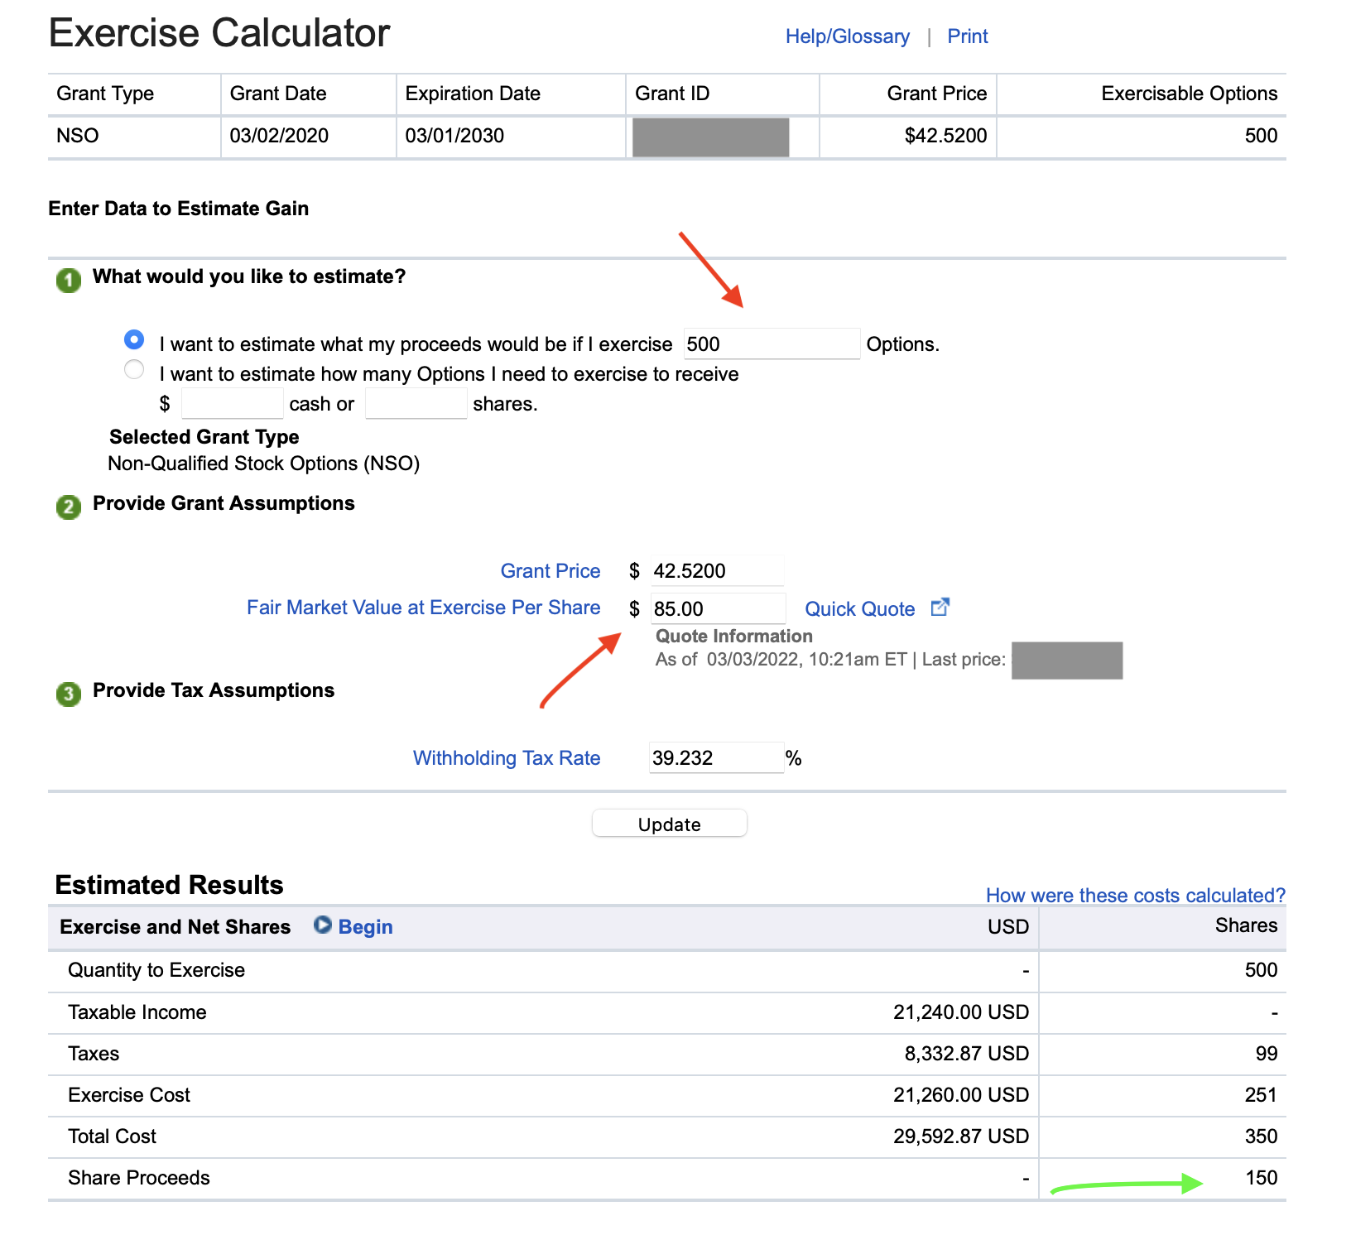Select the estimate Options needed radio option
The height and width of the screenshot is (1235, 1351).
tap(134, 369)
